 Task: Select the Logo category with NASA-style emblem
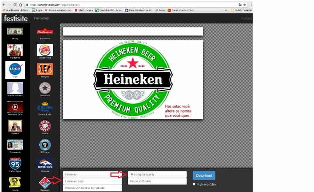tap(15, 70)
